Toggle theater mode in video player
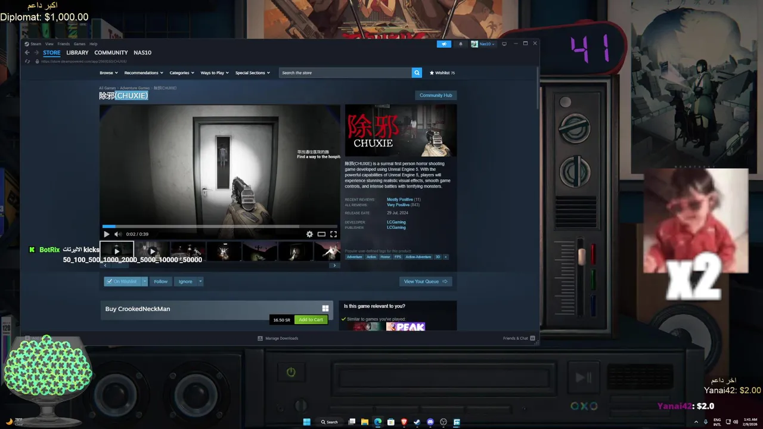The height and width of the screenshot is (429, 763). point(321,234)
